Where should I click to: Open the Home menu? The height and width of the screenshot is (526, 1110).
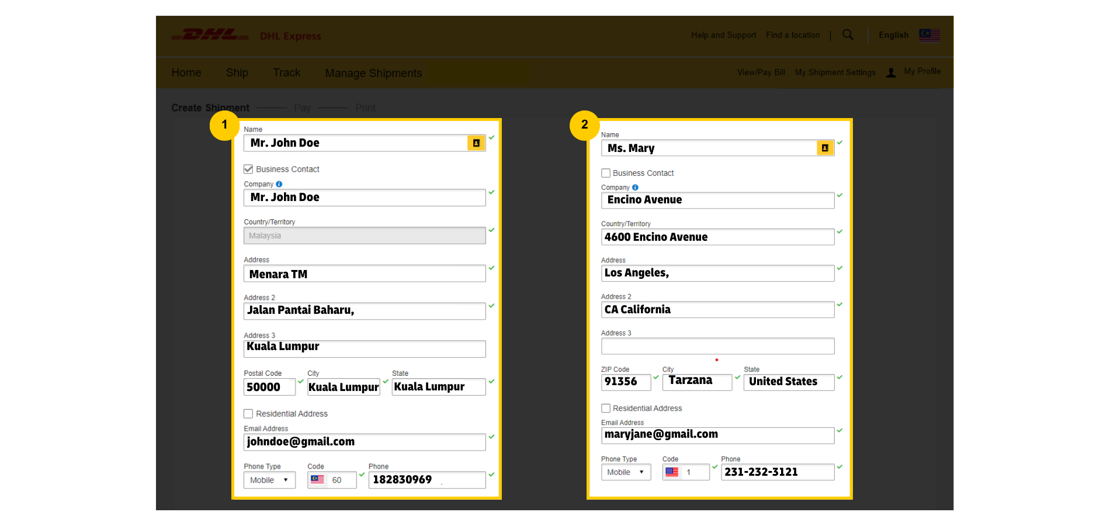[x=186, y=72]
